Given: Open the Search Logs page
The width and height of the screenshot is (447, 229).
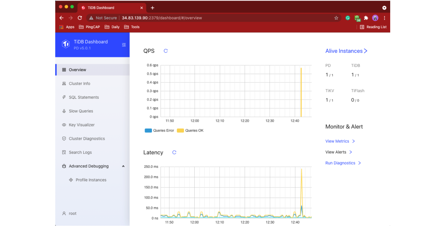Looking at the screenshot, I should click(81, 152).
